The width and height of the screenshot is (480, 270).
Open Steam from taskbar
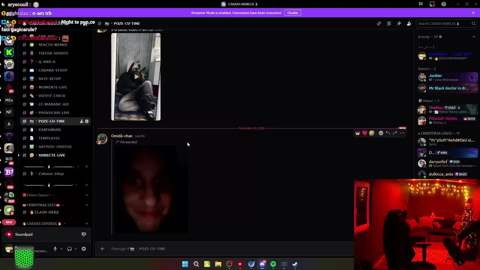[x=295, y=264]
